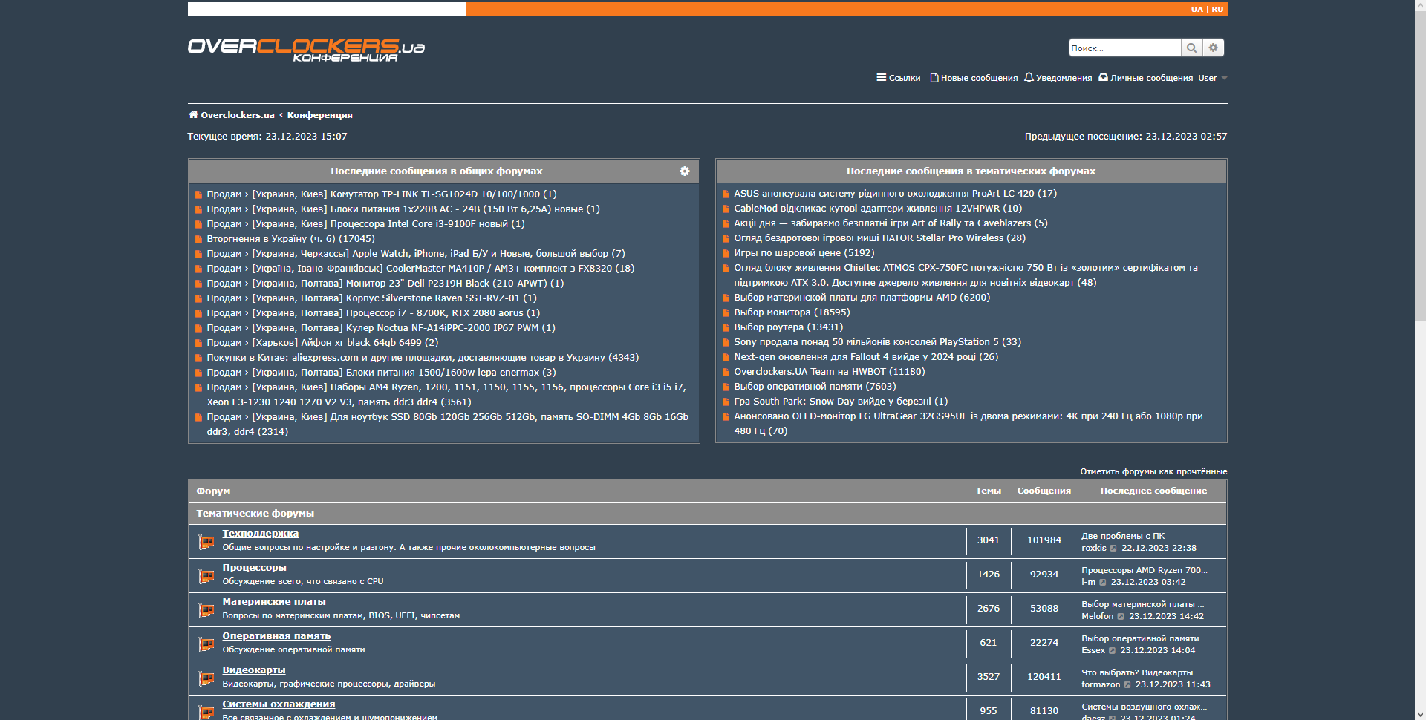Click post icon beside Выбор монитора topic
The width and height of the screenshot is (1426, 720).
[x=726, y=312]
